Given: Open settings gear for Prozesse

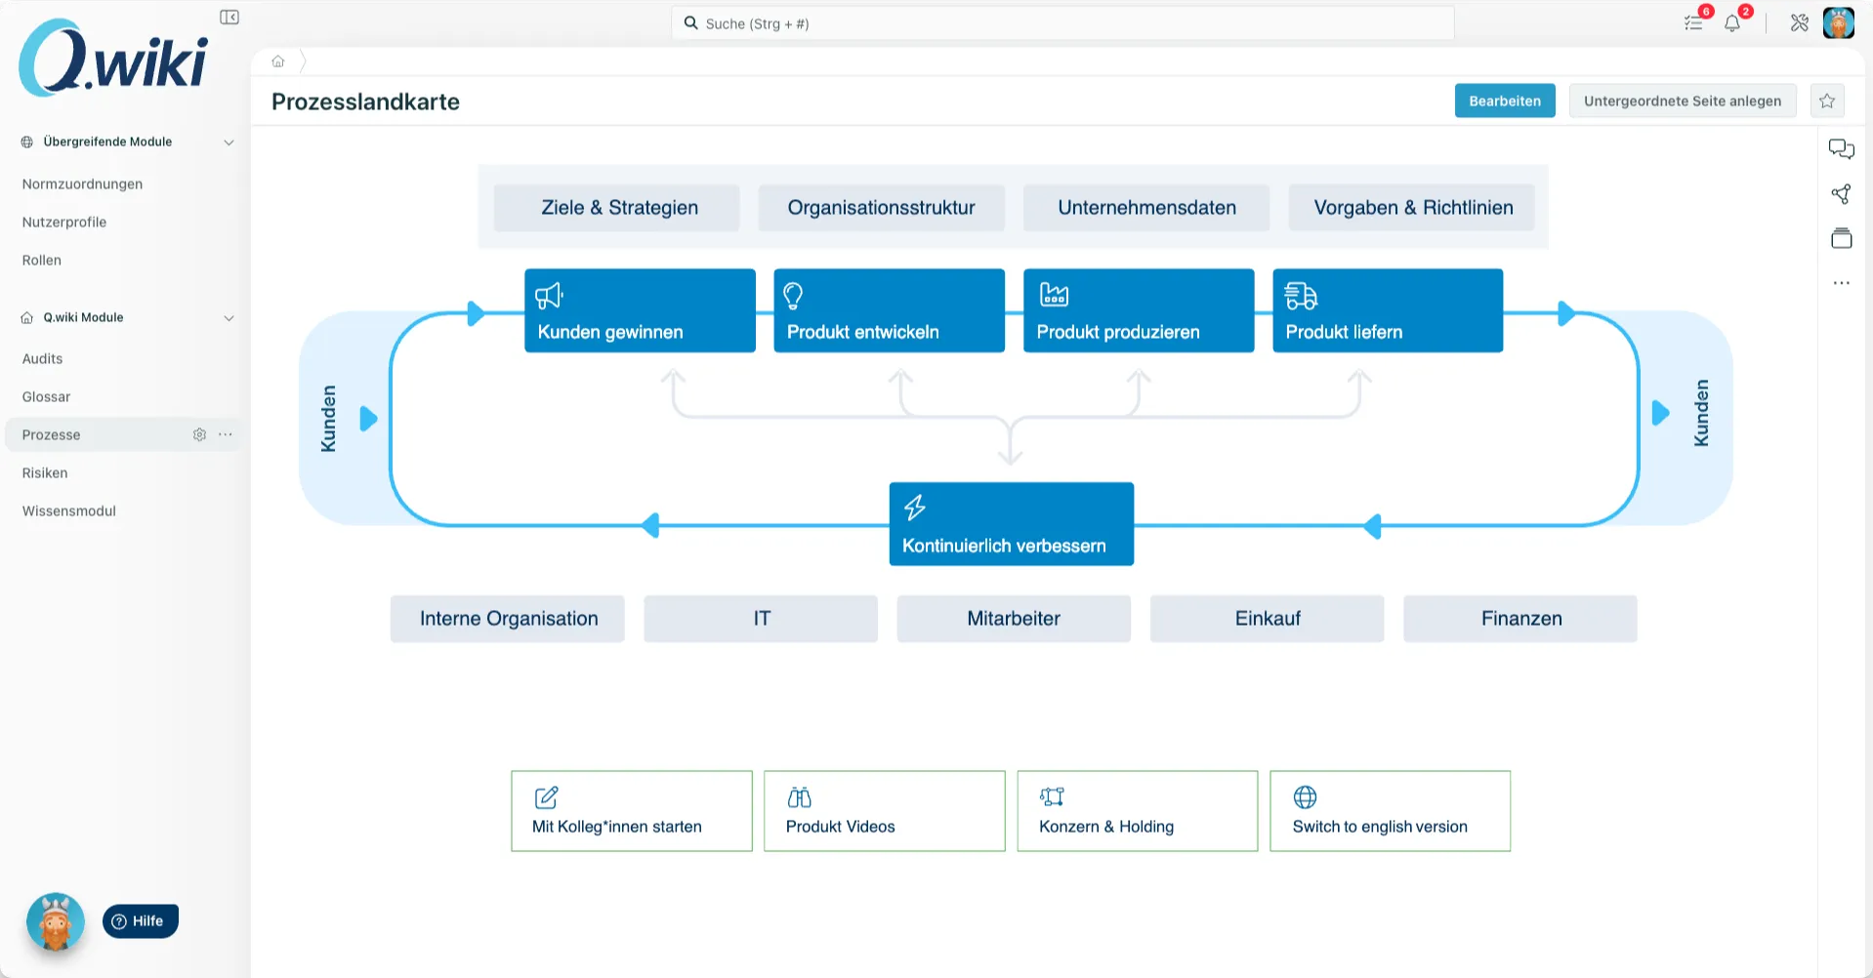Looking at the screenshot, I should [x=199, y=434].
